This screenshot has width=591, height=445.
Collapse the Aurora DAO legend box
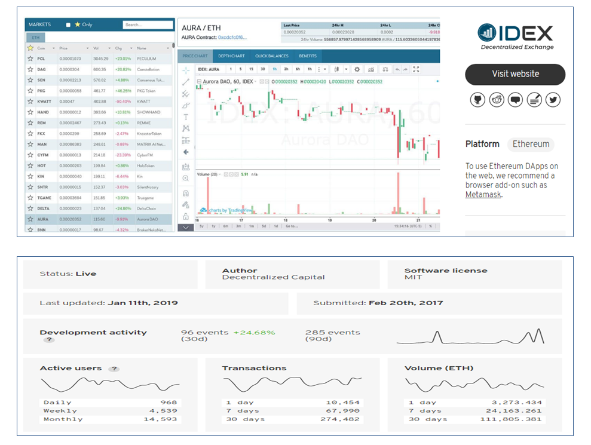[199, 81]
